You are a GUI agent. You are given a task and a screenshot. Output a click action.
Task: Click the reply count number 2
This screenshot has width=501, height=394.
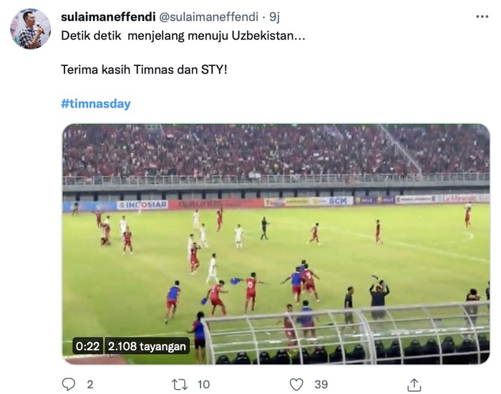[x=89, y=385]
